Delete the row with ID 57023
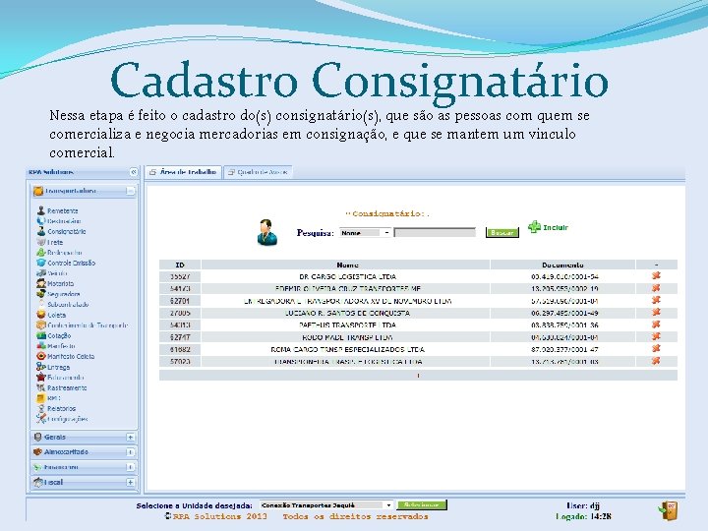This screenshot has width=708, height=531. click(x=656, y=361)
